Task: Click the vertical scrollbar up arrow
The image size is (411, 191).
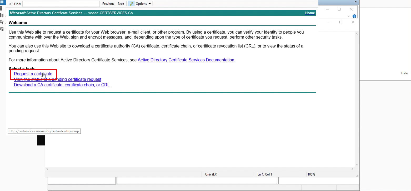Action: click(357, 34)
